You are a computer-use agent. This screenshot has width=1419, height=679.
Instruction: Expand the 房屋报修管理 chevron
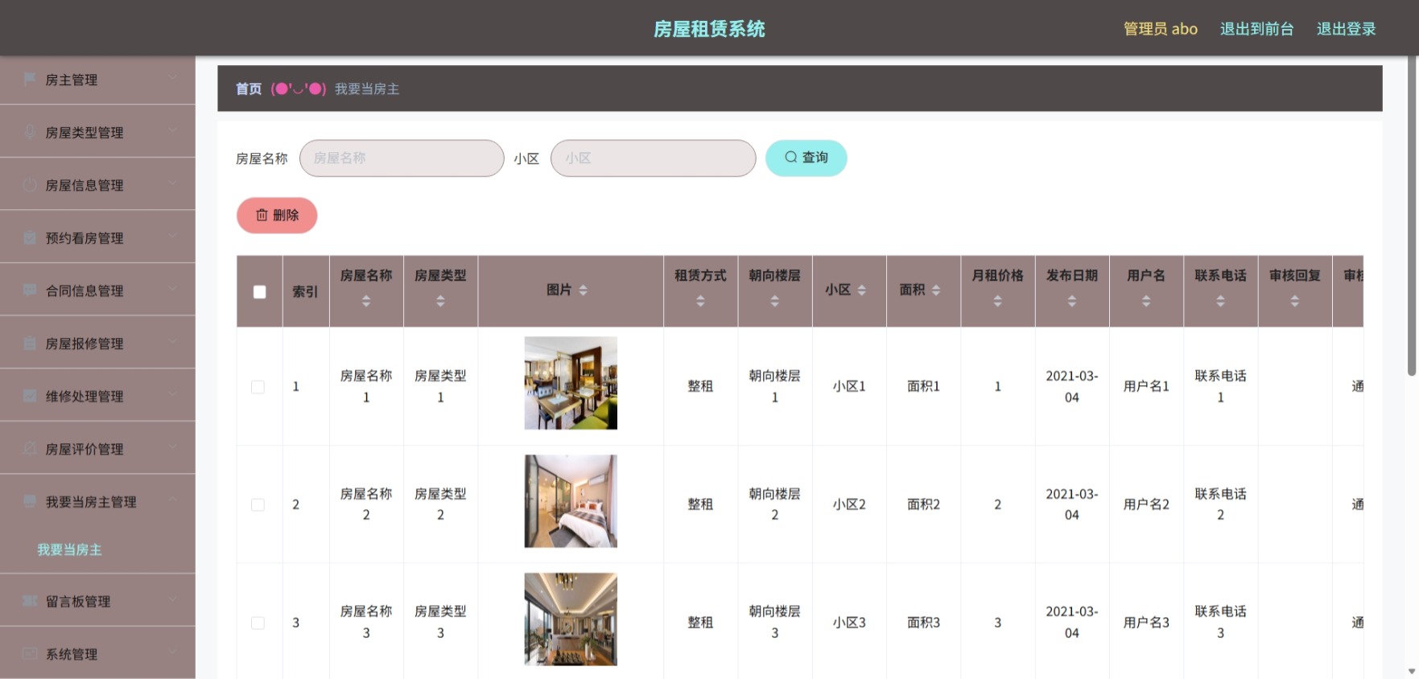point(172,341)
